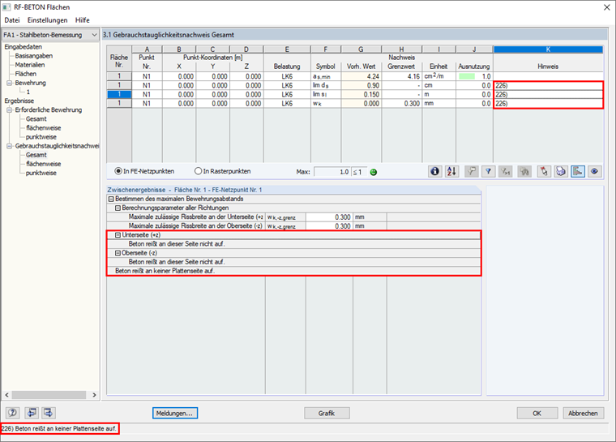Click the Grenzwert cell 0.300 in w k row

pyautogui.click(x=401, y=104)
